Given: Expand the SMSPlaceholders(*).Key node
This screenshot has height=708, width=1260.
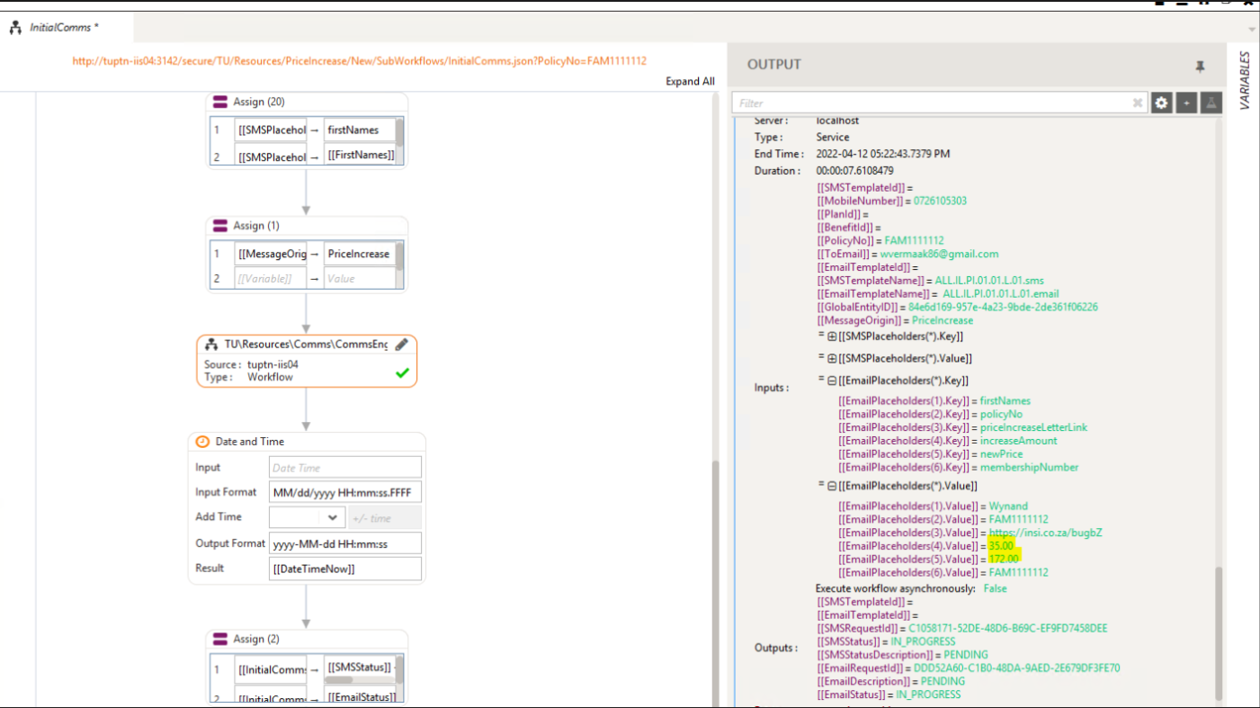Looking at the screenshot, I should pyautogui.click(x=832, y=336).
